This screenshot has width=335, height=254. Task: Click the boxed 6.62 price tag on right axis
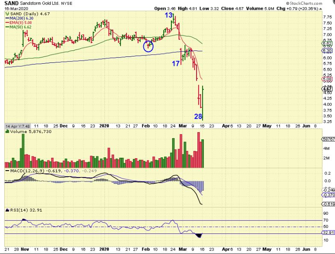click(x=327, y=44)
